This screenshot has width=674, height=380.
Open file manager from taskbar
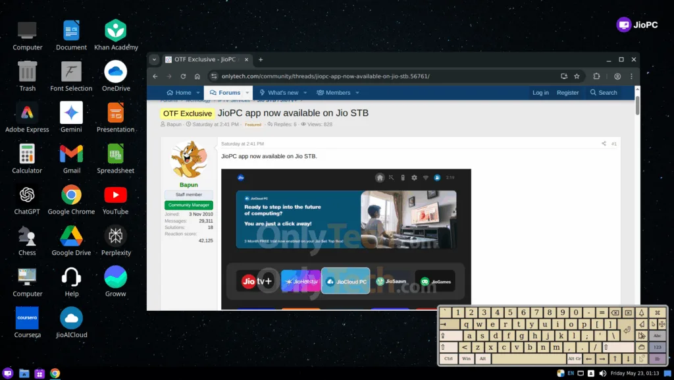click(24, 373)
